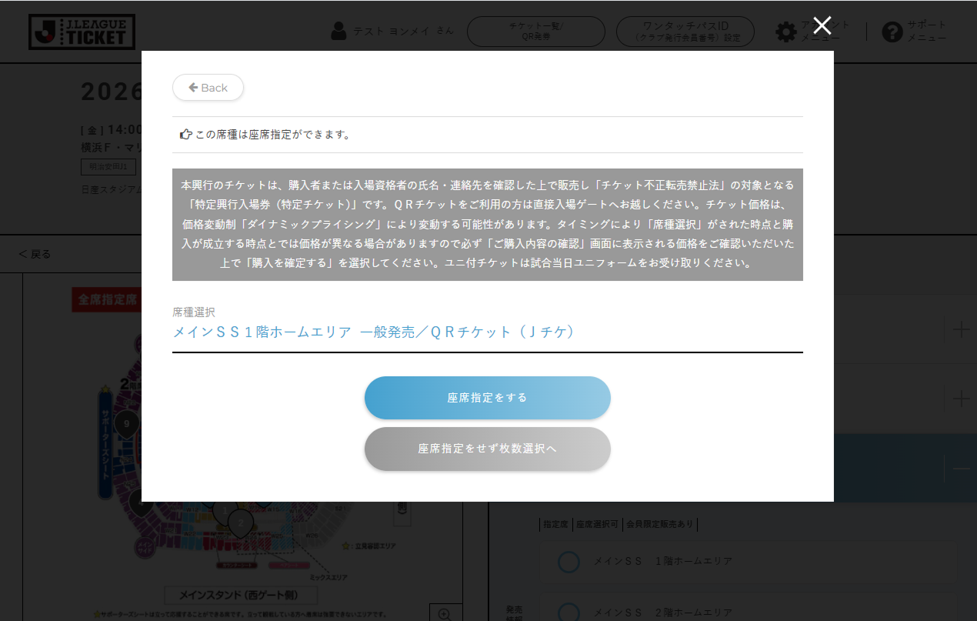
Task: Click the J.League Ticket logo
Action: pos(82,32)
